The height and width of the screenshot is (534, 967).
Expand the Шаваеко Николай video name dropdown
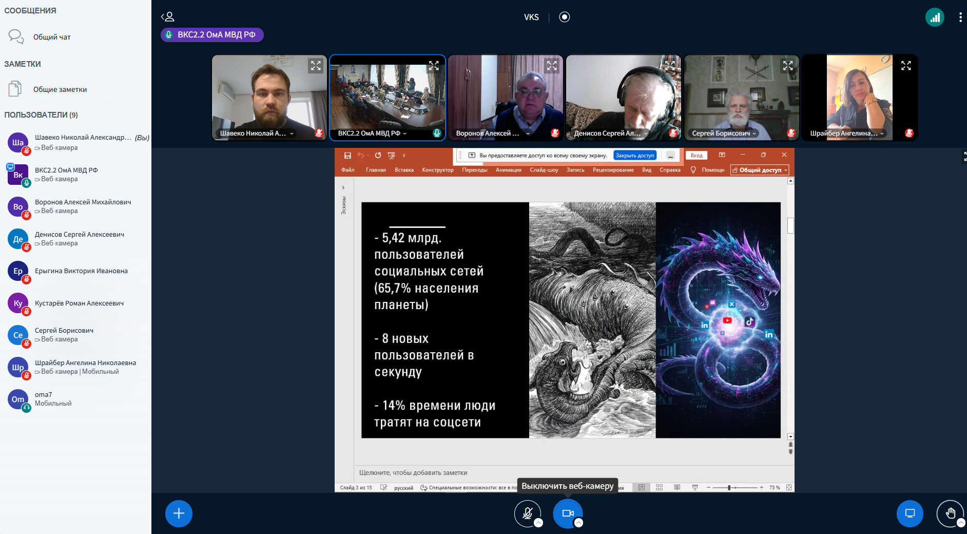click(292, 133)
